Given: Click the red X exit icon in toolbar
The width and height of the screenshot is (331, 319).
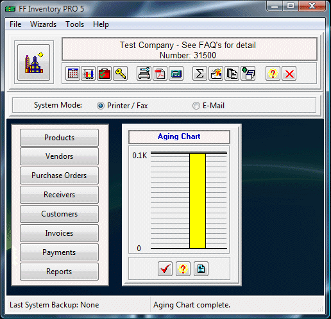Looking at the screenshot, I should pyautogui.click(x=289, y=74).
